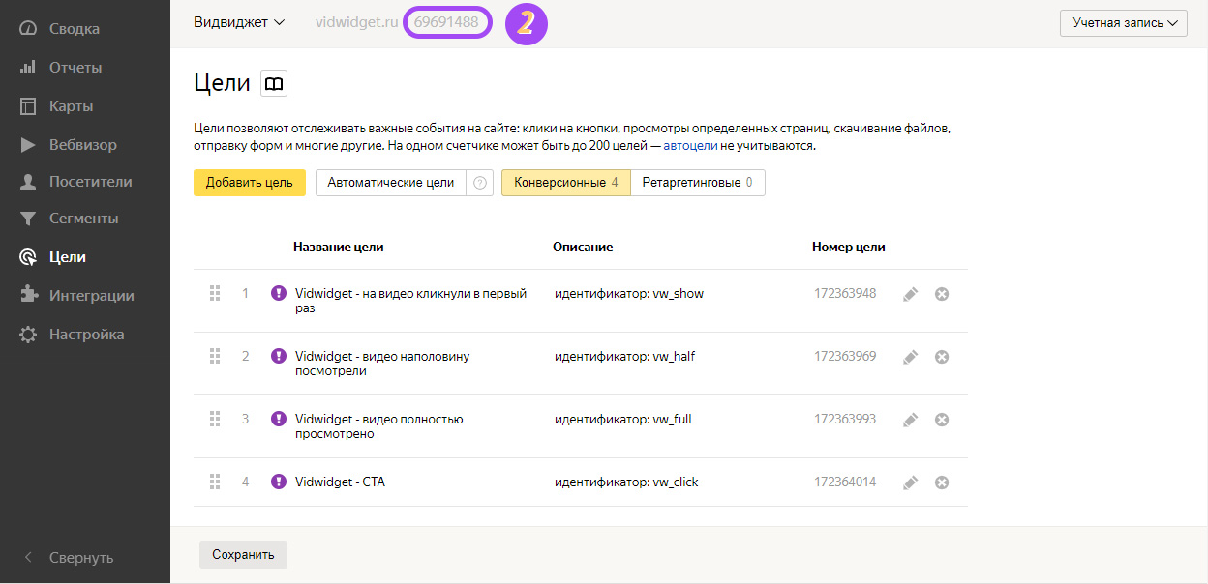Switch to the Ретаргетинговые tab

tap(698, 183)
